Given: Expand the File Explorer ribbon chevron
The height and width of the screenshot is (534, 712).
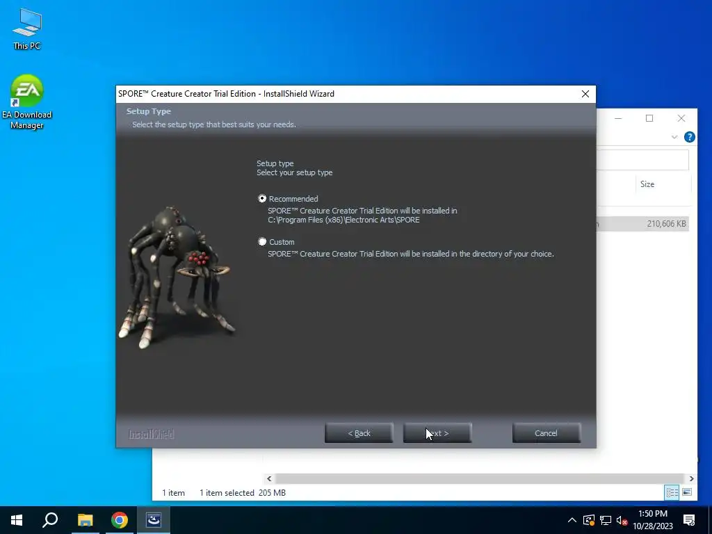Looking at the screenshot, I should [674, 137].
